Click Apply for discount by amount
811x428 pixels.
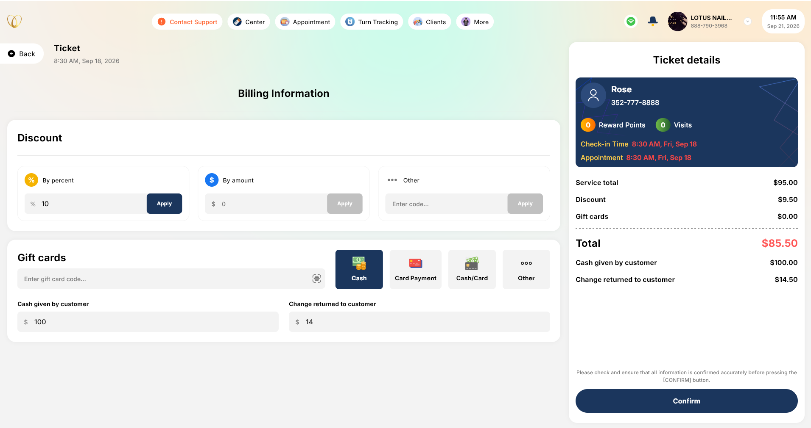(344, 204)
